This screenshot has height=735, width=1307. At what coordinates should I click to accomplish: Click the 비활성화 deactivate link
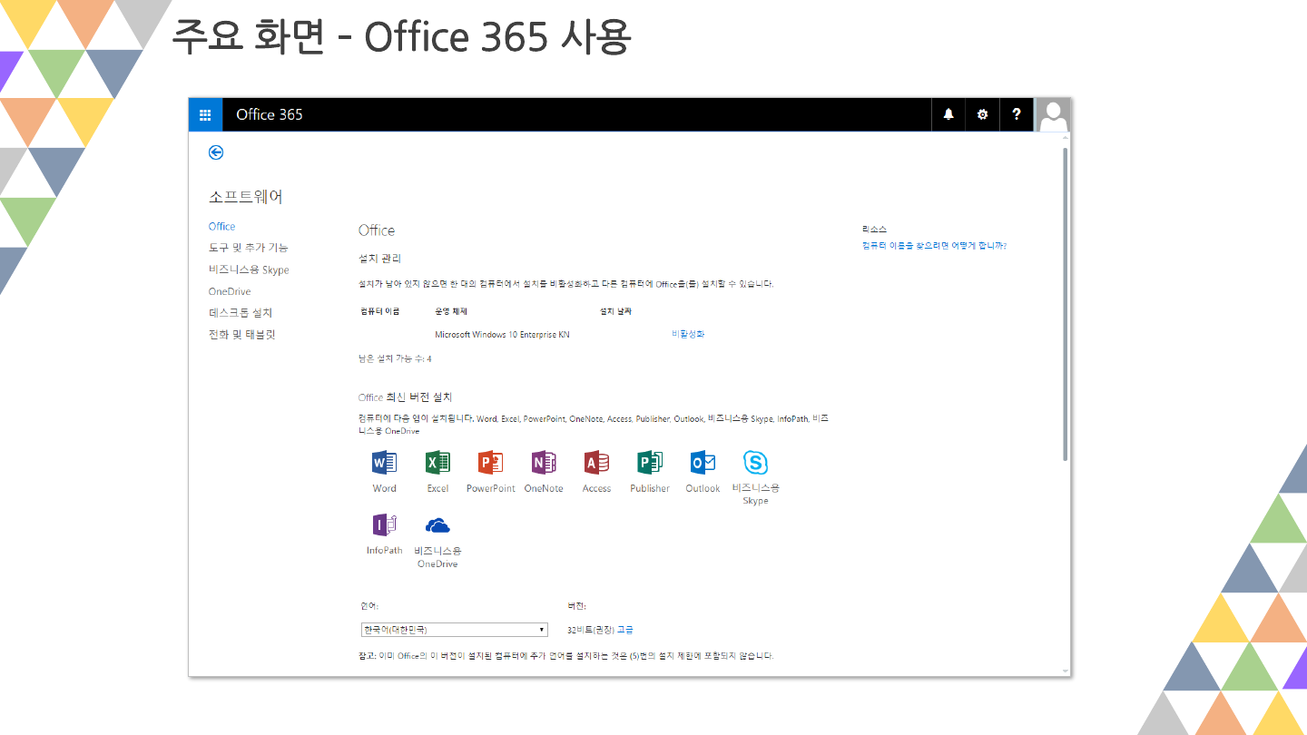688,334
